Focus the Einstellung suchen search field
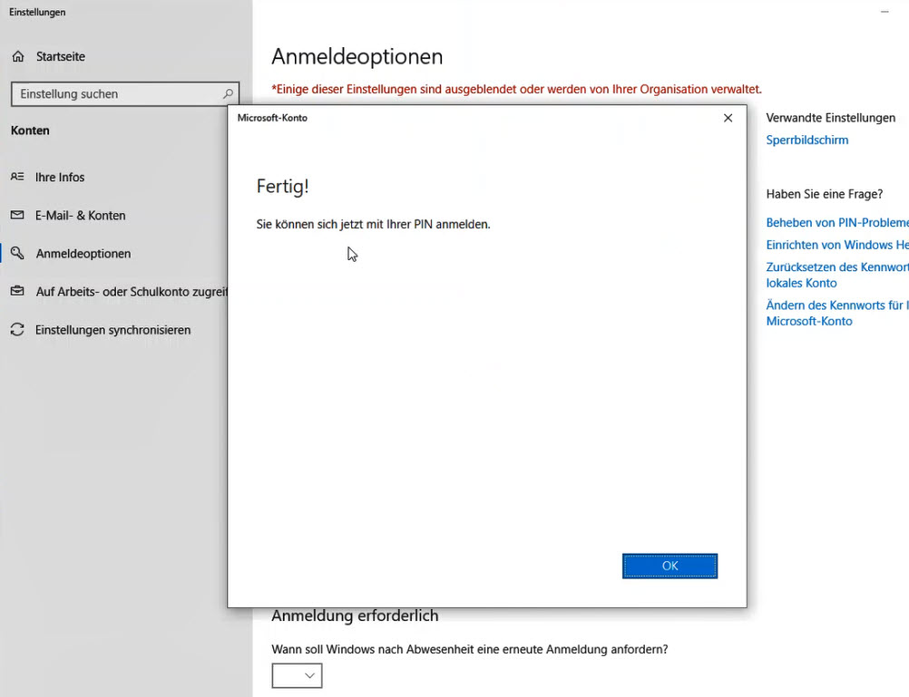 (x=124, y=94)
